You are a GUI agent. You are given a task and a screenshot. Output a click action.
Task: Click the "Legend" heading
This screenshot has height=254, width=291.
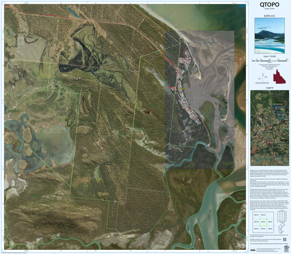(x=269, y=88)
